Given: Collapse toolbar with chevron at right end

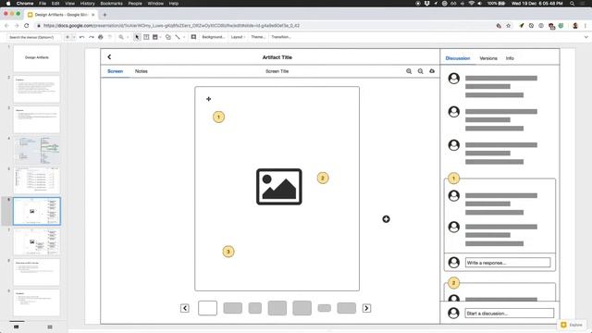Looking at the screenshot, I should click(x=586, y=37).
